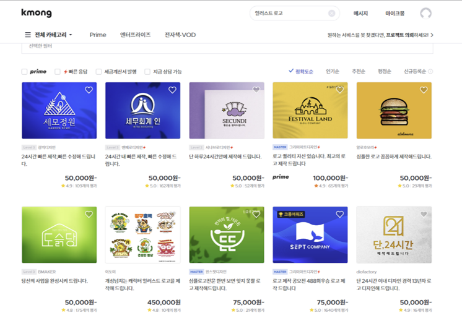Open the 세무회계 인 logo thumbnail
This screenshot has height=318, width=462.
[143, 110]
